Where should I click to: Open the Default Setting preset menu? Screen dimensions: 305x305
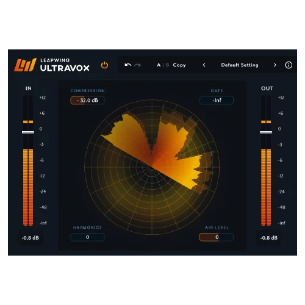(x=240, y=65)
